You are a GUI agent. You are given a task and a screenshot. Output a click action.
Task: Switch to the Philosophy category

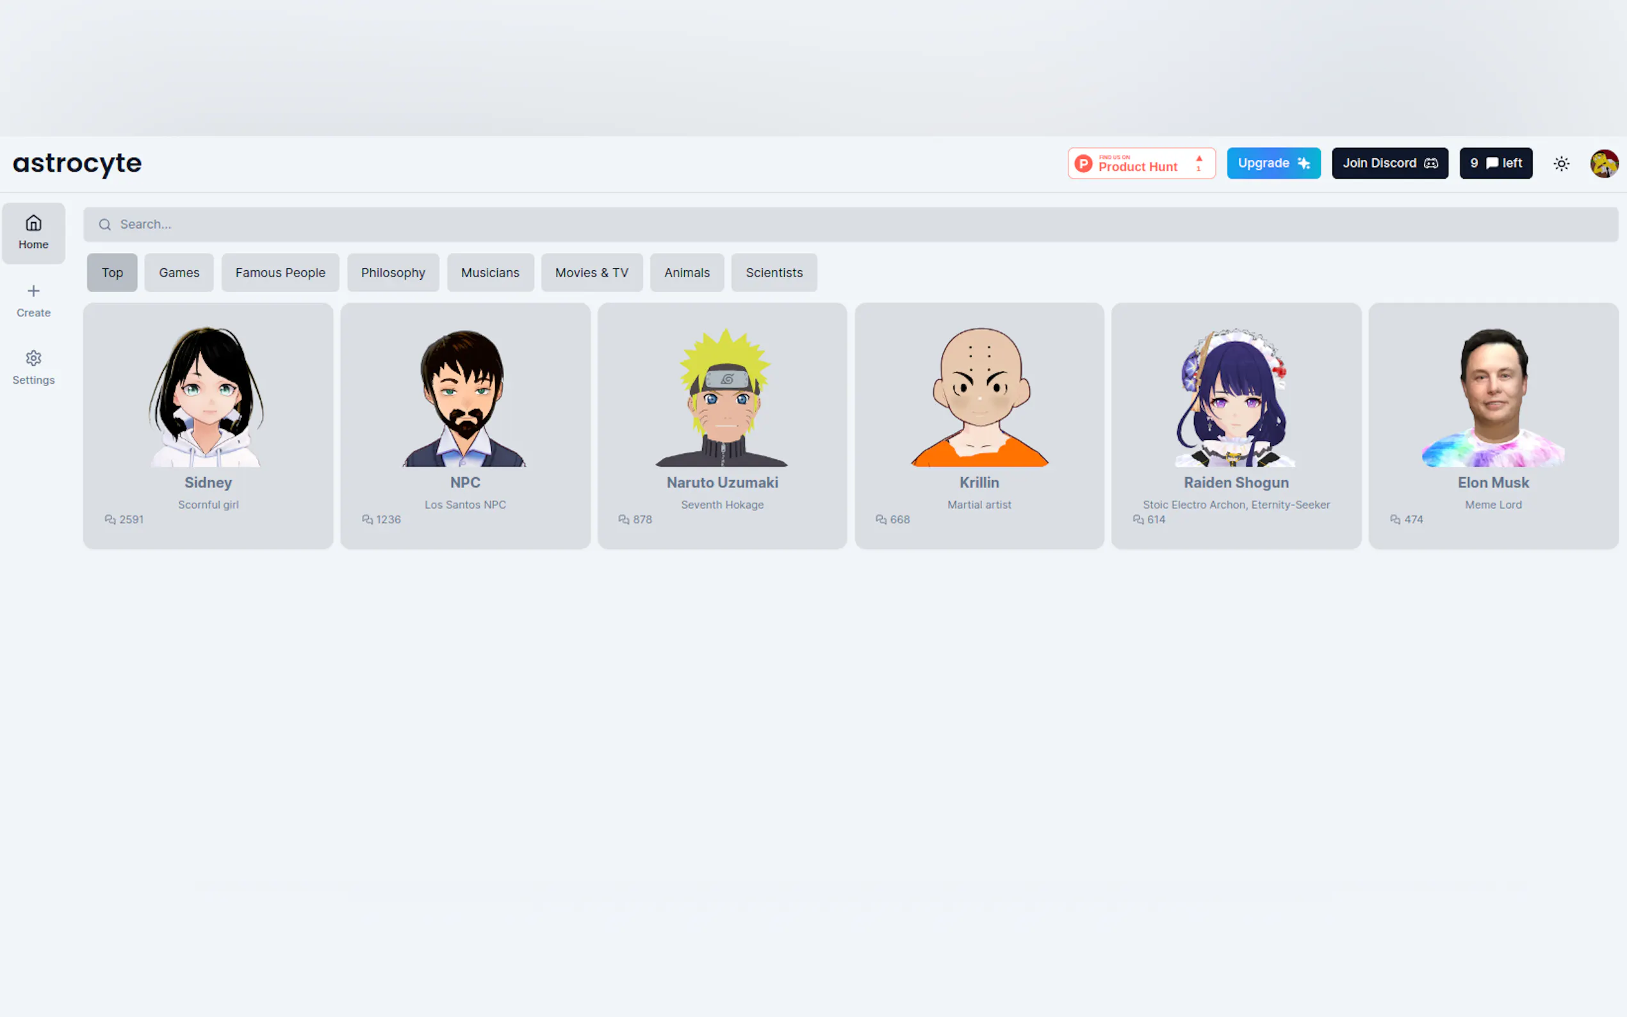(393, 272)
